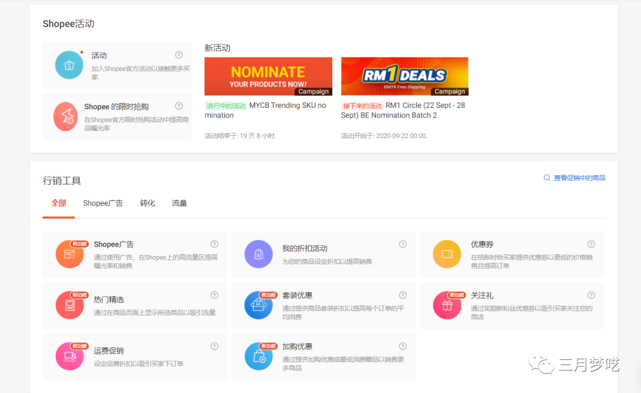The height and width of the screenshot is (393, 641).
Task: Open 我的折扣活动 purple tag icon
Action: pos(258,254)
